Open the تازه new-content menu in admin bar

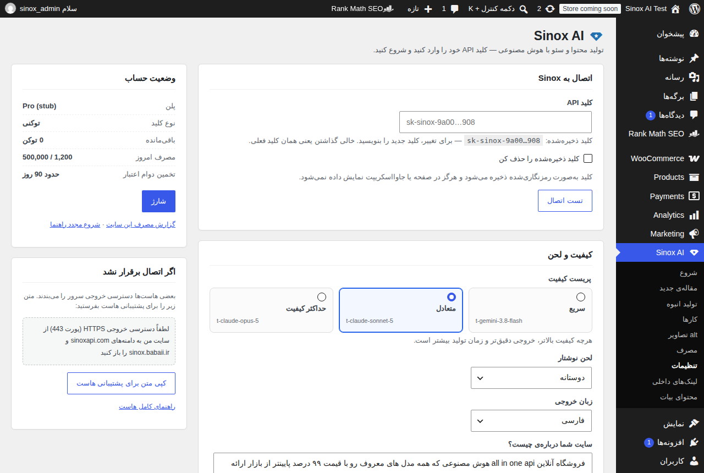421,9
